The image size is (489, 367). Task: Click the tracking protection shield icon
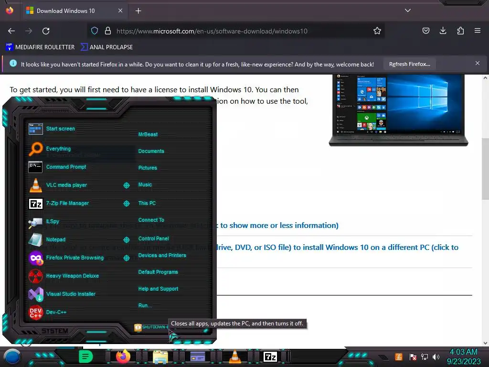click(95, 31)
